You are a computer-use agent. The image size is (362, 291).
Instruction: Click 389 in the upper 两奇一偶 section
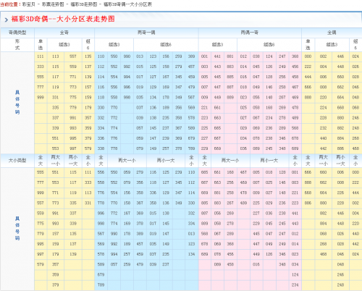[x=191, y=56]
